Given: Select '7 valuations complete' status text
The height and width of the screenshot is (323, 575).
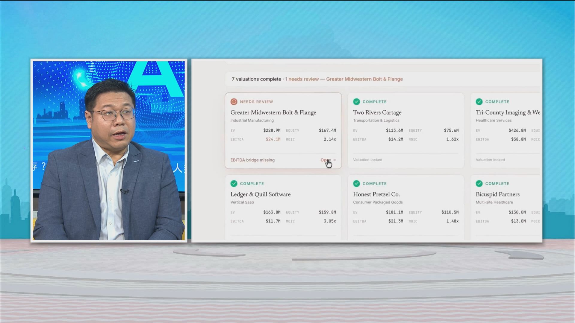Looking at the screenshot, I should 256,79.
